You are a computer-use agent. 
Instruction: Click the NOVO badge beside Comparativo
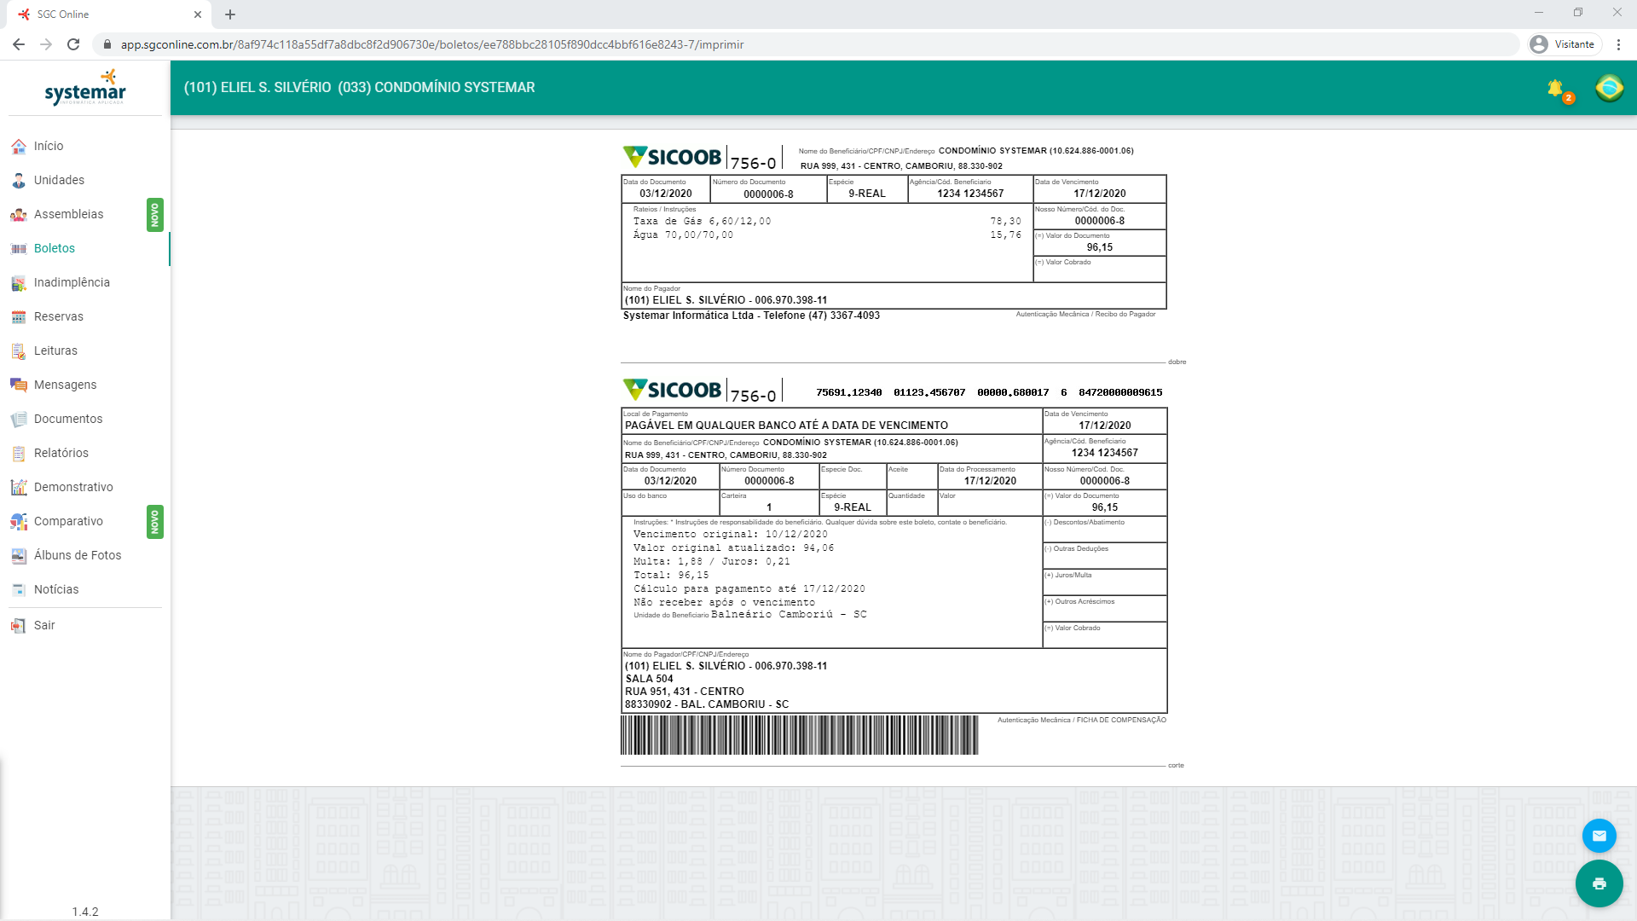pos(154,522)
